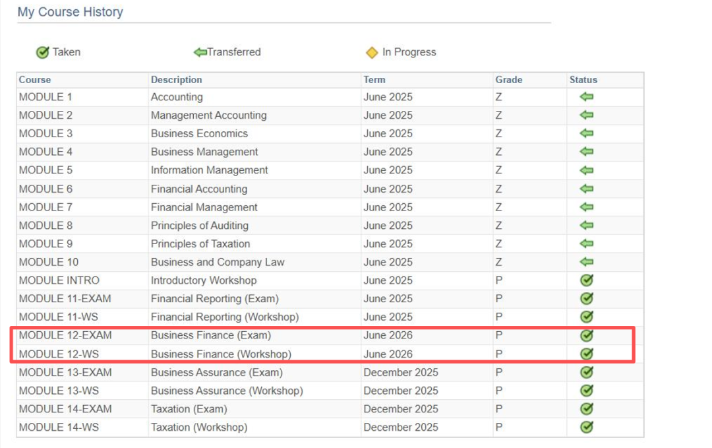This screenshot has height=448, width=712.
Task: Click the Financial Management description
Action: coord(204,207)
